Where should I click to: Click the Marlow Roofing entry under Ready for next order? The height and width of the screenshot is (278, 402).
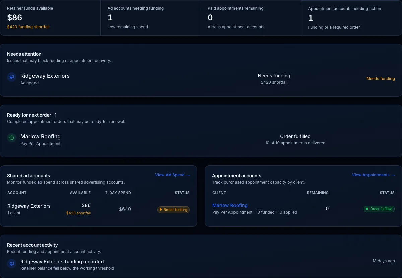coord(201,139)
